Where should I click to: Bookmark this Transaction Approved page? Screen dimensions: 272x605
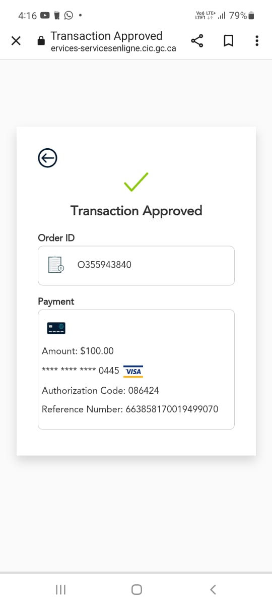tap(228, 41)
